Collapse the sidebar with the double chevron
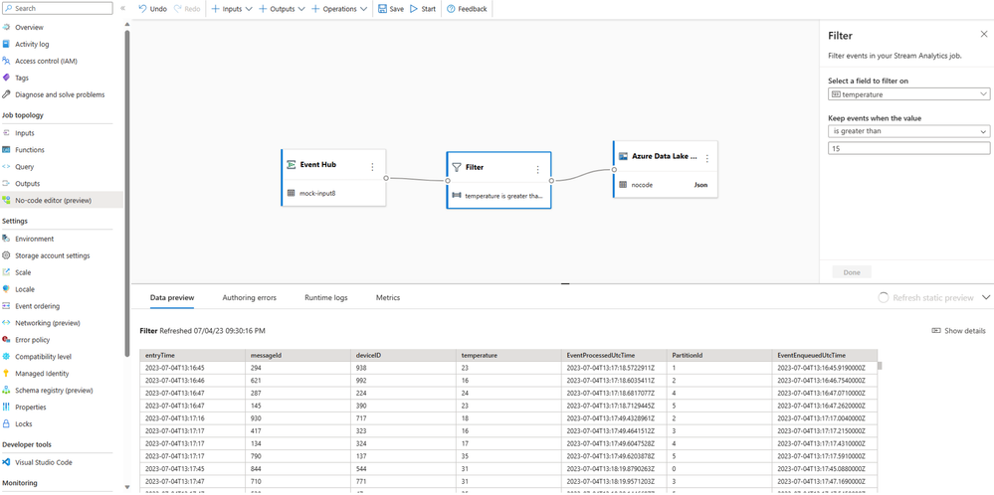Viewport: 994px width, 495px height. [122, 9]
